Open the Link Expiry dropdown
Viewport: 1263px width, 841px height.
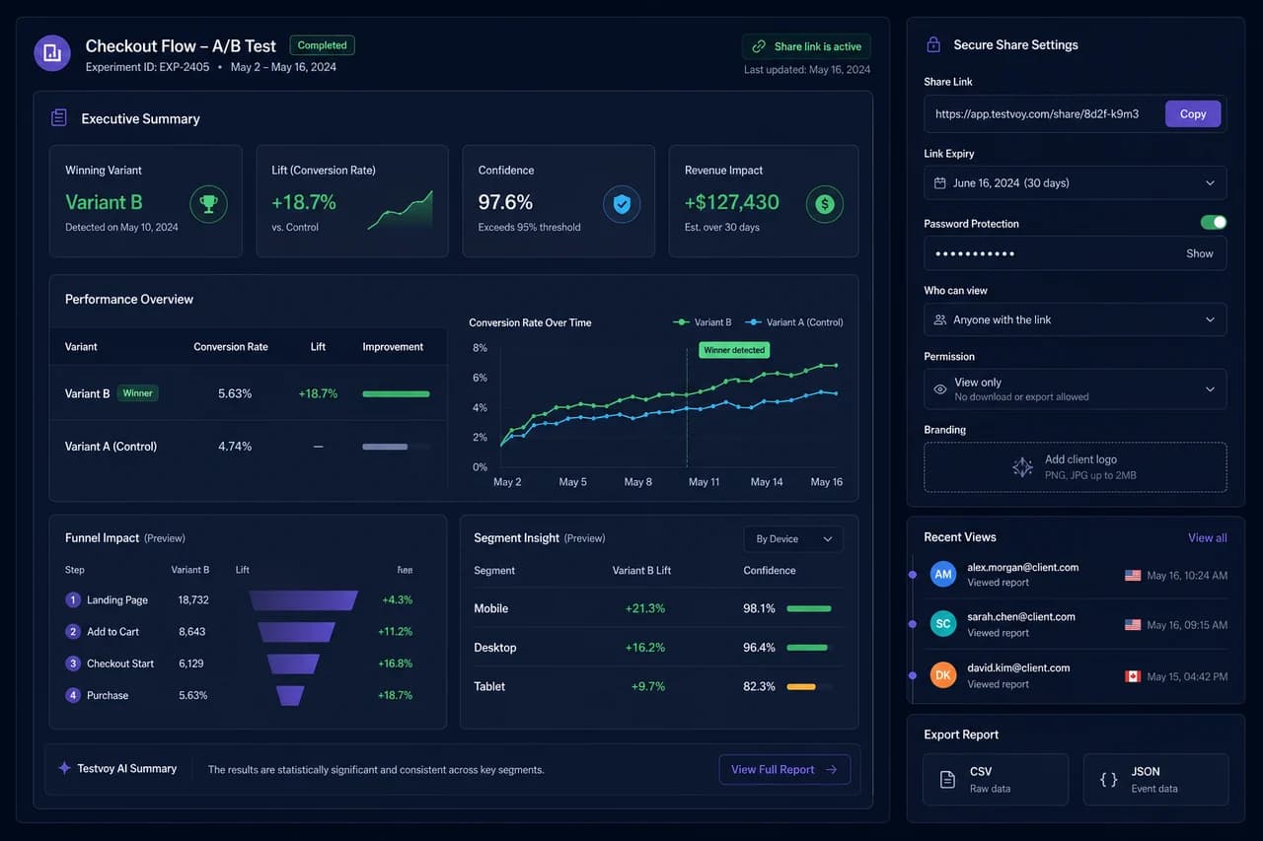click(1076, 183)
